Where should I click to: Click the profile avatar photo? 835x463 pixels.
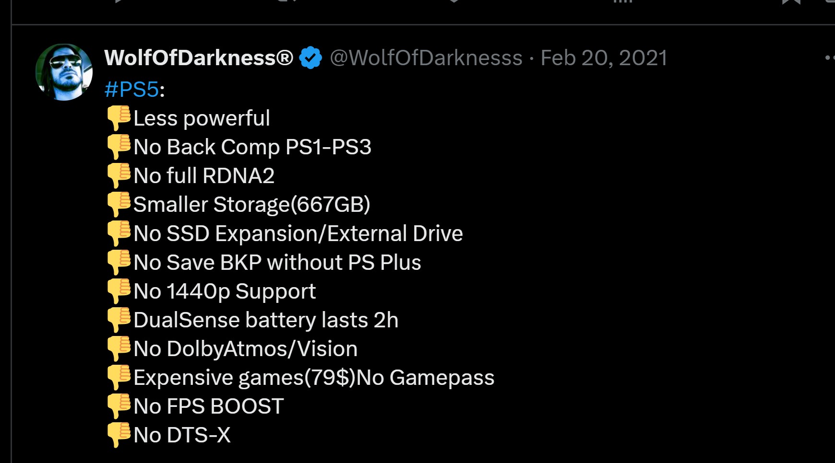[64, 70]
